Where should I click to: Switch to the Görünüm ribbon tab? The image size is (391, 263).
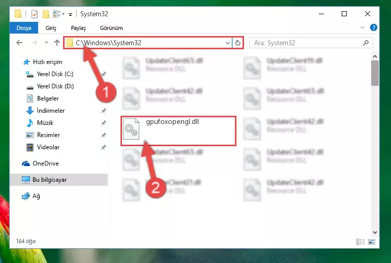click(111, 28)
